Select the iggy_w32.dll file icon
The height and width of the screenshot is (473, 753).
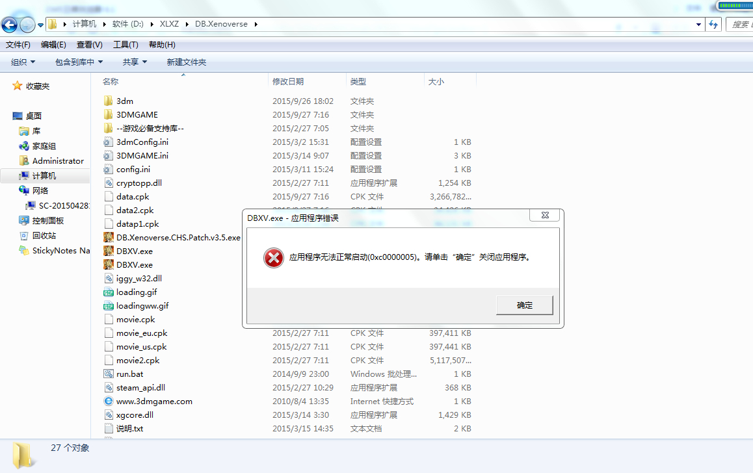coord(109,278)
